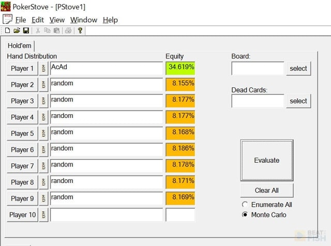Viewport: 331px width, 246px height.
Task: Click the Clear All button
Action: 267,190
